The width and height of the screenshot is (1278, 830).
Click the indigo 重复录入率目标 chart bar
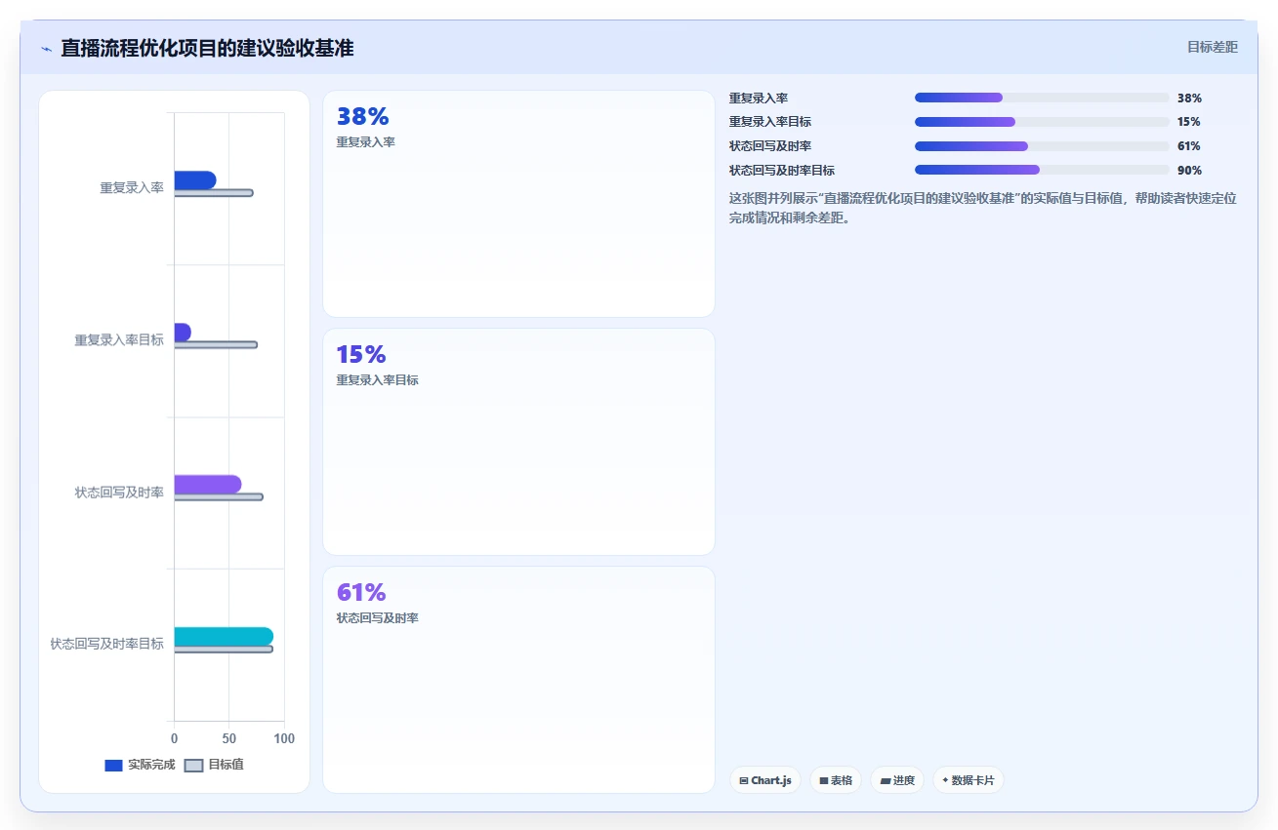[183, 333]
